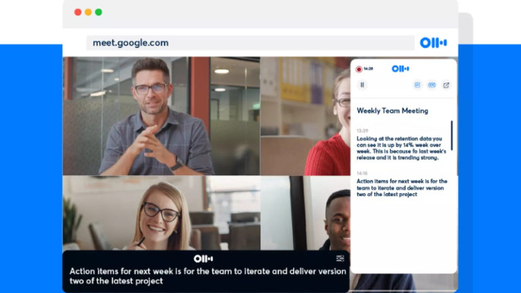Toggle the transcript panel icon
This screenshot has width=521, height=293.
pyautogui.click(x=417, y=85)
